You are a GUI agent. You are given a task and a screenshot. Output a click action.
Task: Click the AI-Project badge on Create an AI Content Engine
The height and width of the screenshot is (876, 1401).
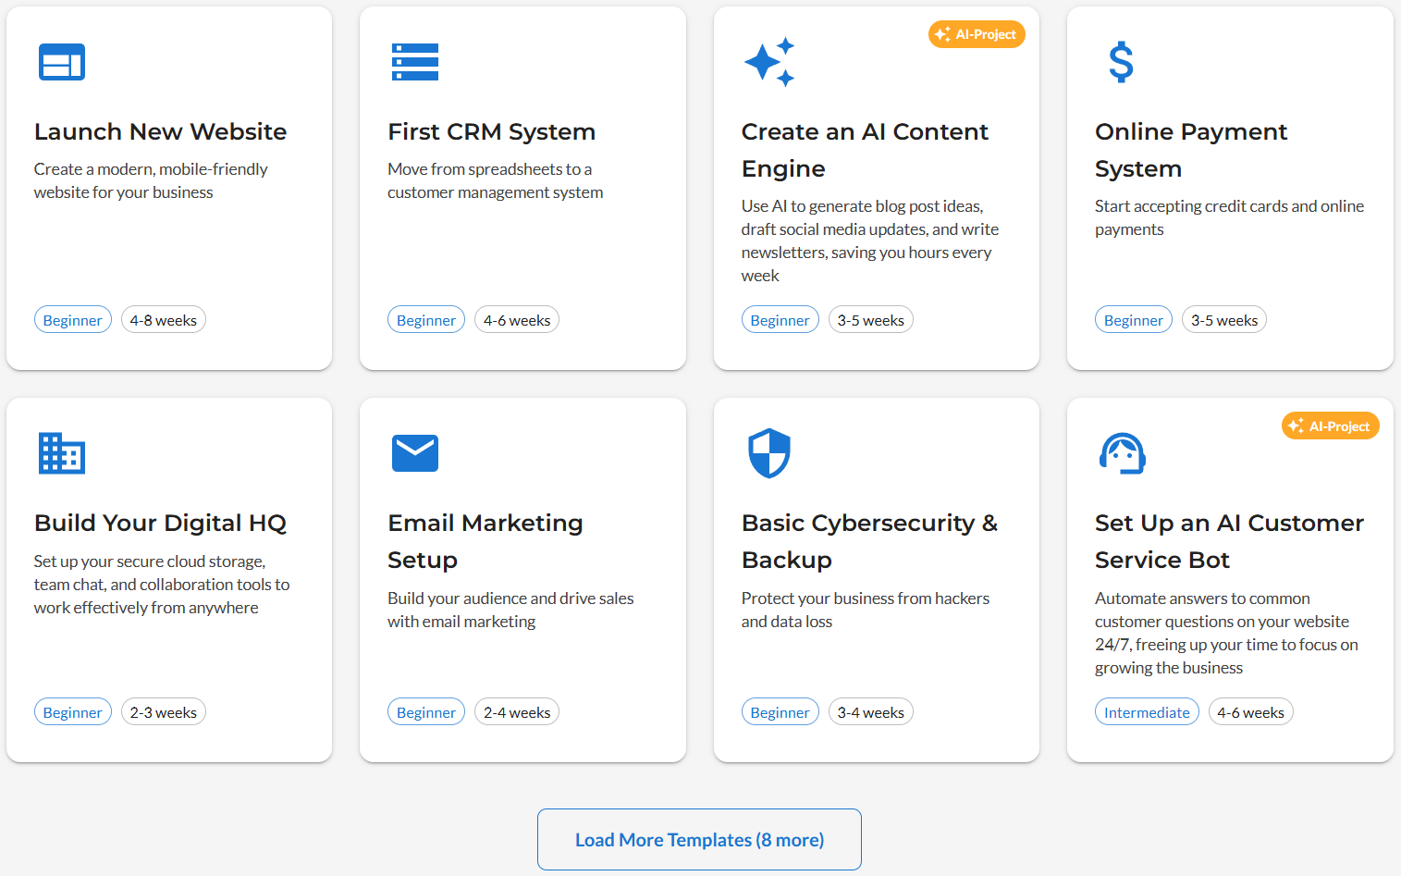(977, 34)
